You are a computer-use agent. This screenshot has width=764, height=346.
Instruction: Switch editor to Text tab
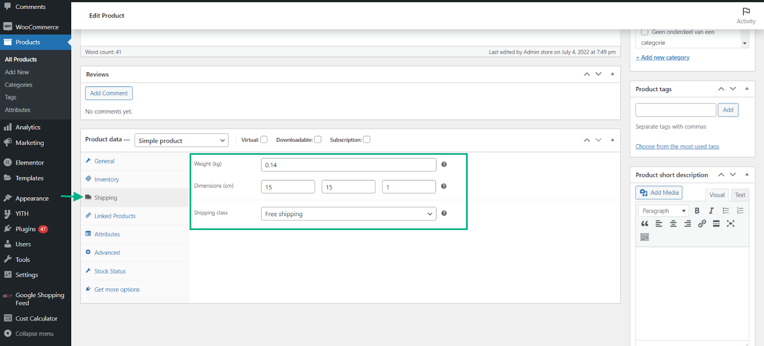pos(740,195)
